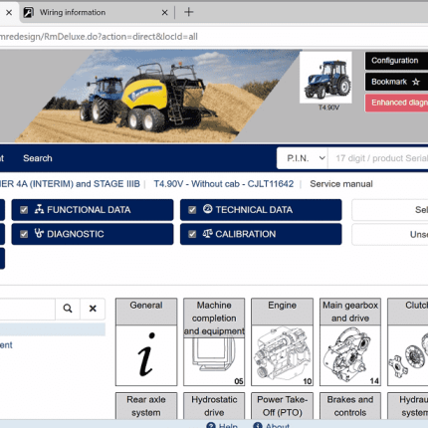The height and width of the screenshot is (428, 428).
Task: Click the Bookmark star button
Action: 396,82
